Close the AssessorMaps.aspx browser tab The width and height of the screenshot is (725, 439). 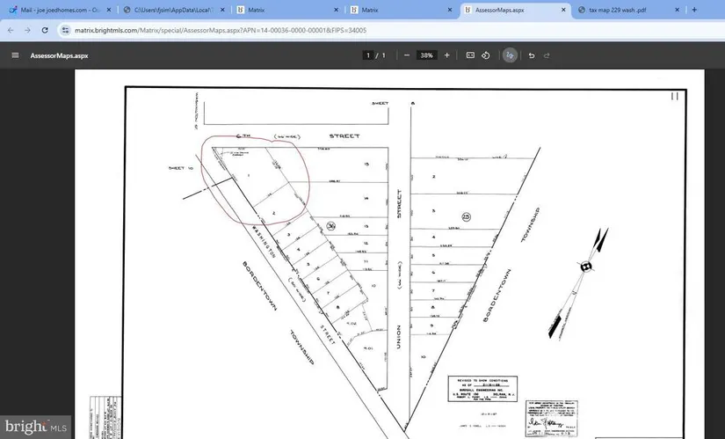562,10
